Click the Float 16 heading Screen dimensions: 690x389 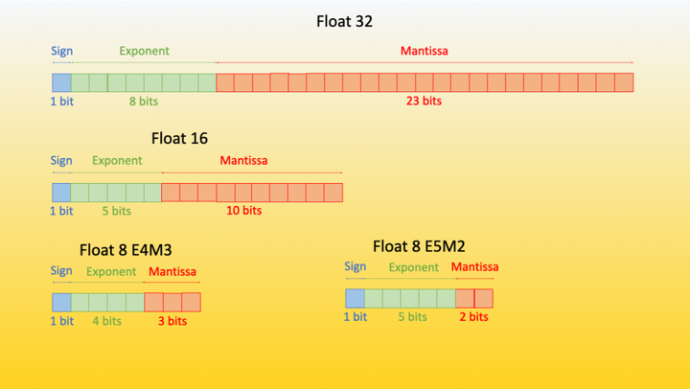tap(179, 138)
